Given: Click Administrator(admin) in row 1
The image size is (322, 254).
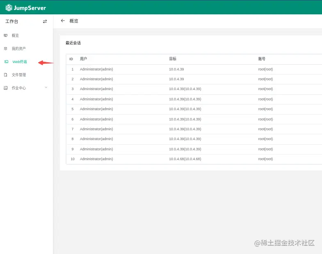Looking at the screenshot, I should coord(96,69).
